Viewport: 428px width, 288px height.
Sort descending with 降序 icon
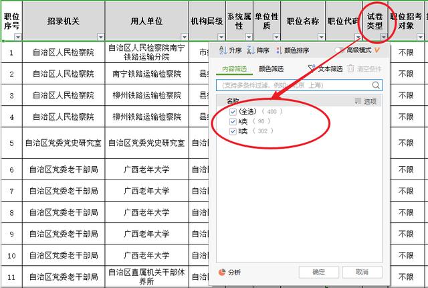click(x=251, y=50)
